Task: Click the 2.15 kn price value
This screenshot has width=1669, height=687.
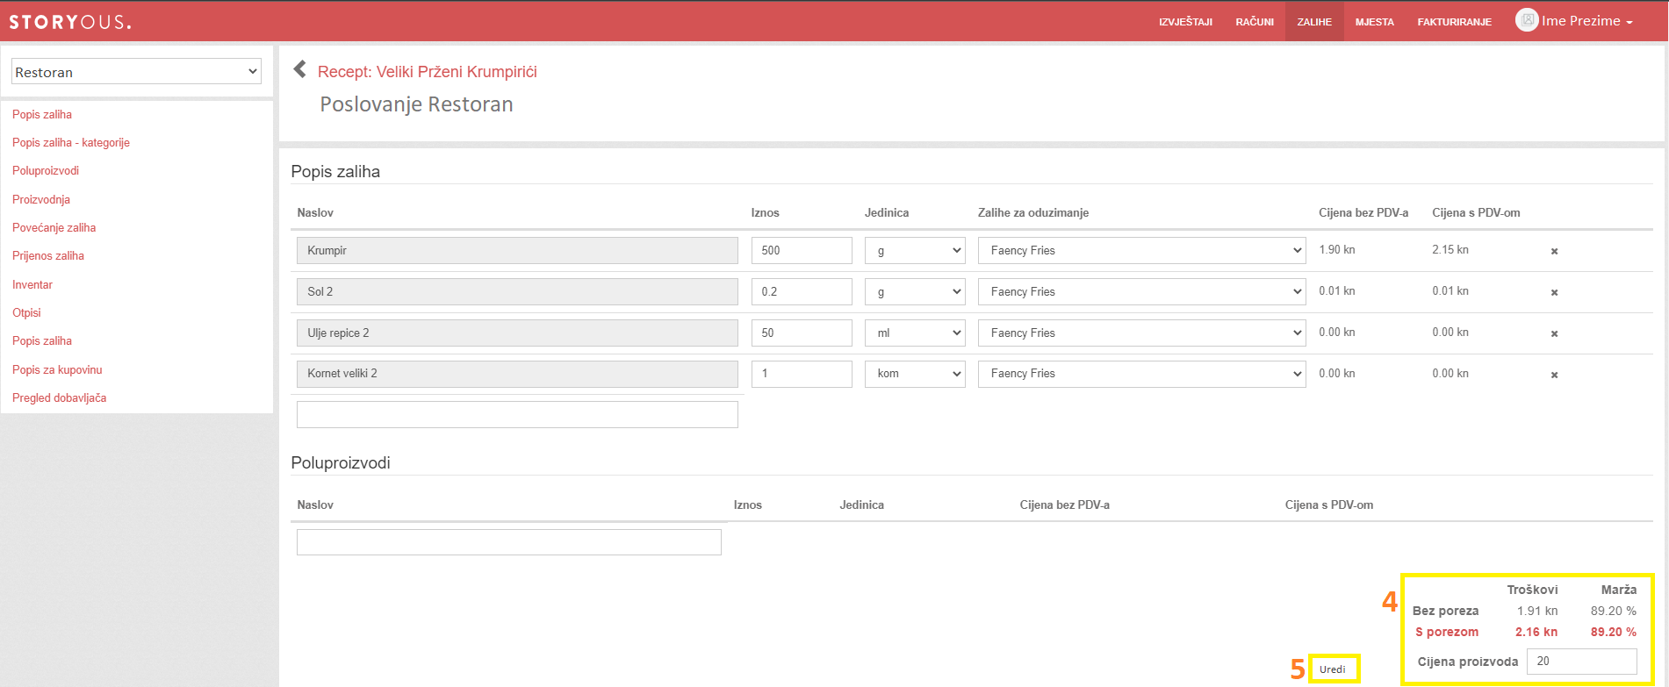Action: point(1450,250)
